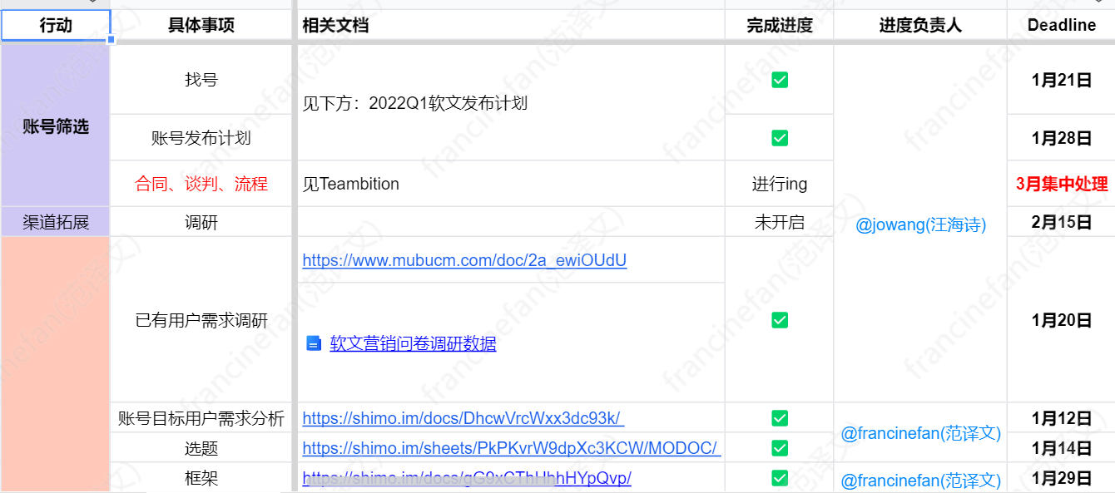Select the 进度负责人 header cell
Screen dimensions: 1115x493
[x=920, y=25]
